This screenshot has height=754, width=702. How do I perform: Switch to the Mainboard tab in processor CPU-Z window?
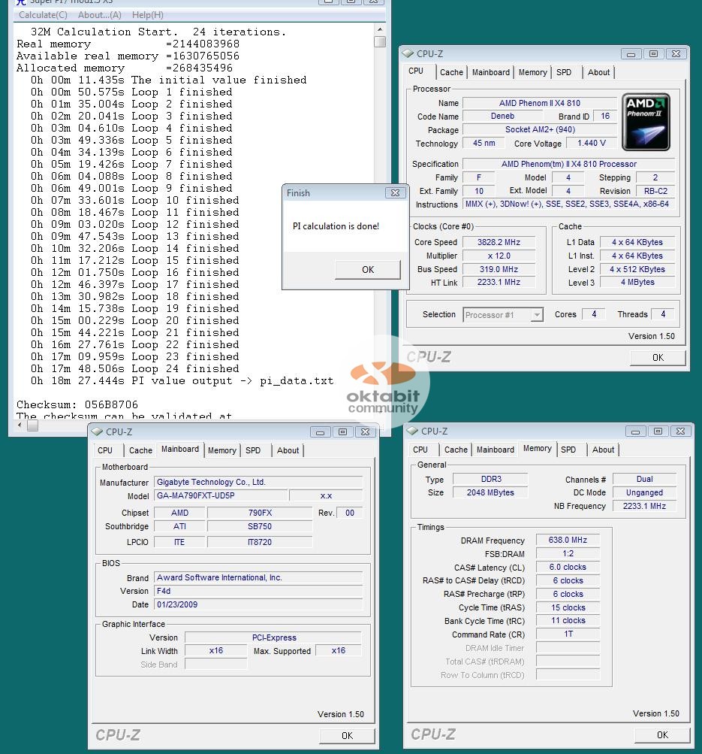tap(491, 72)
